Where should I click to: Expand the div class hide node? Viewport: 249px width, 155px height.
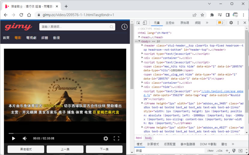[142, 86]
